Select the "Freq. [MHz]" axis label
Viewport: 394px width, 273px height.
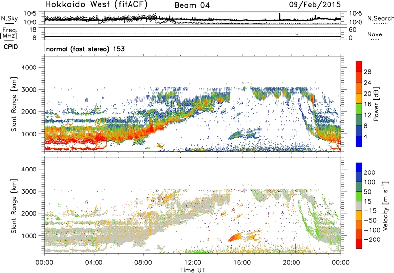pos(9,33)
